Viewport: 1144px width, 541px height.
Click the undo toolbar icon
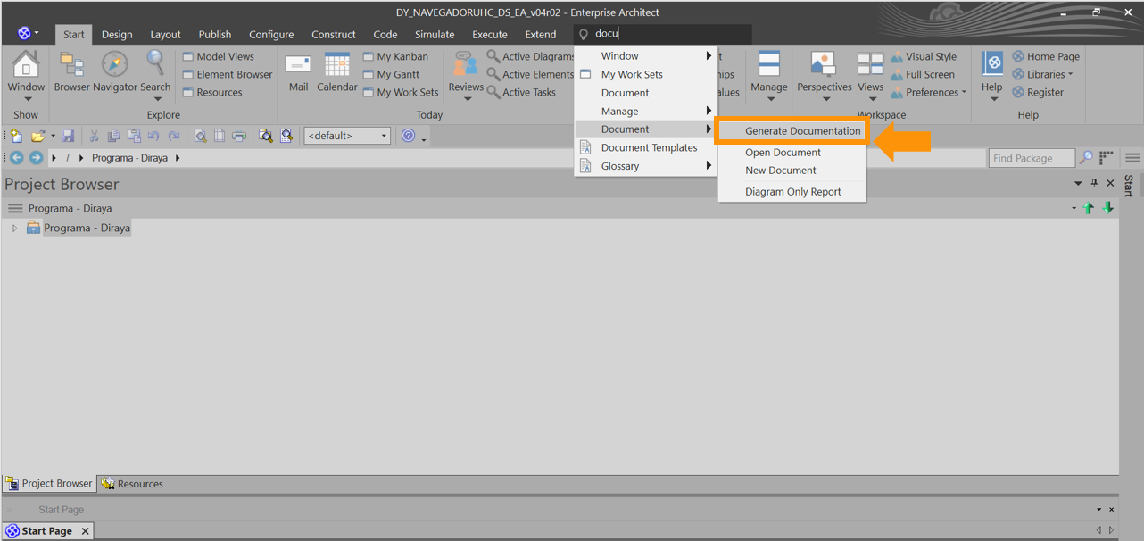(x=153, y=136)
